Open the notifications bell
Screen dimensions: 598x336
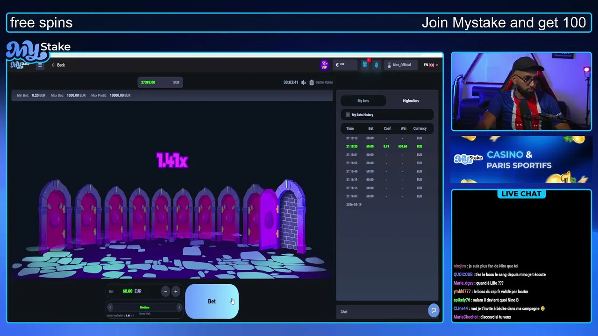(377, 65)
